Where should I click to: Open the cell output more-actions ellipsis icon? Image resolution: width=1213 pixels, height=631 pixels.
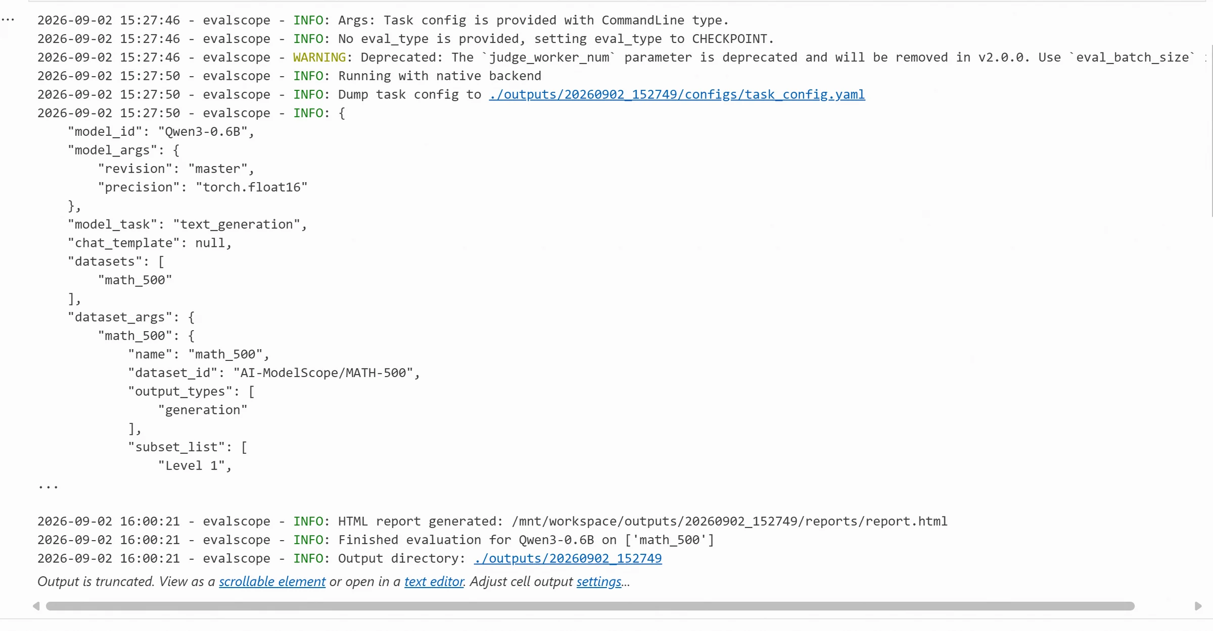[8, 20]
